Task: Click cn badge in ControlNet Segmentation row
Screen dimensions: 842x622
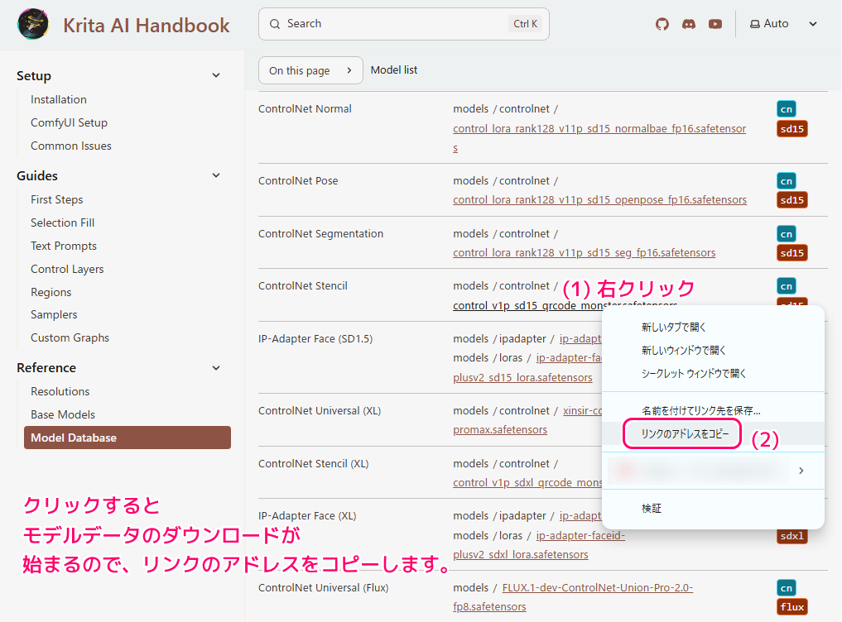Action: click(787, 234)
